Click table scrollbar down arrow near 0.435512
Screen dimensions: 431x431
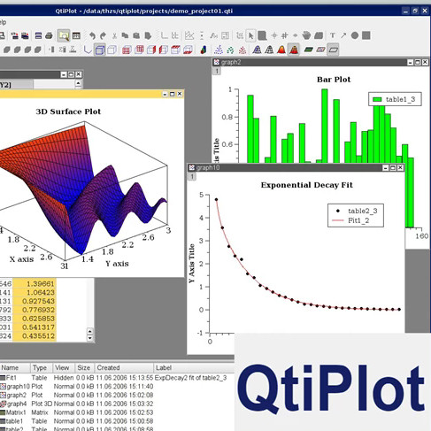coord(90,338)
